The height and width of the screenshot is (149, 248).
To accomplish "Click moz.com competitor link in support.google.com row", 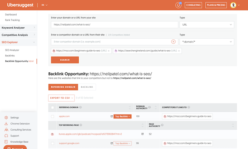I will (187, 143).
